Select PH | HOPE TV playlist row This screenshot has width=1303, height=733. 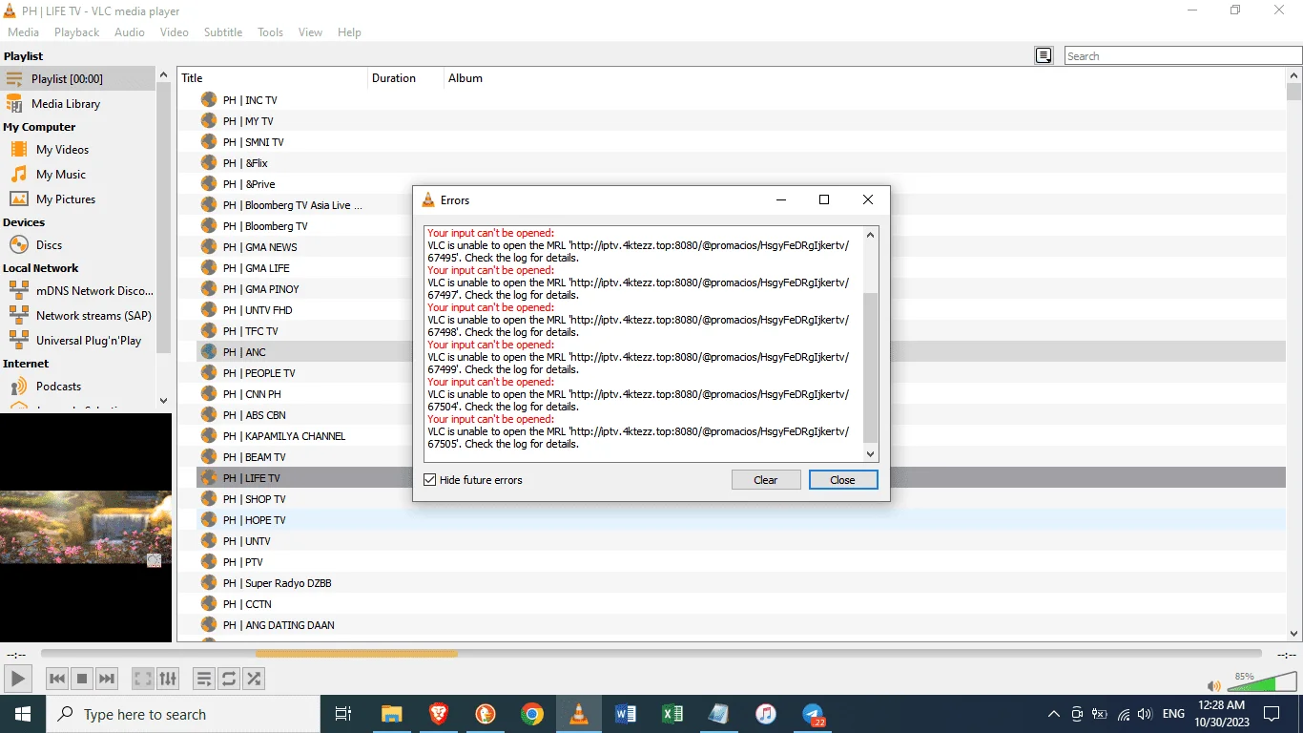point(741,520)
